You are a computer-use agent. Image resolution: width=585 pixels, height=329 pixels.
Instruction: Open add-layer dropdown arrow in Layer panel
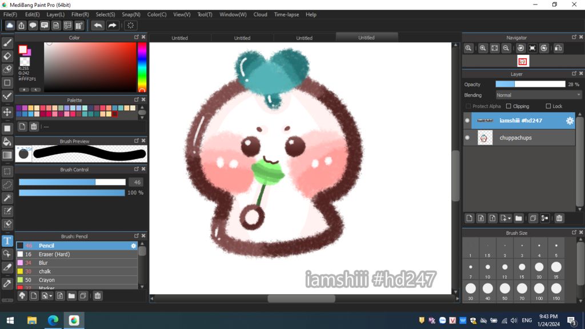pos(509,219)
